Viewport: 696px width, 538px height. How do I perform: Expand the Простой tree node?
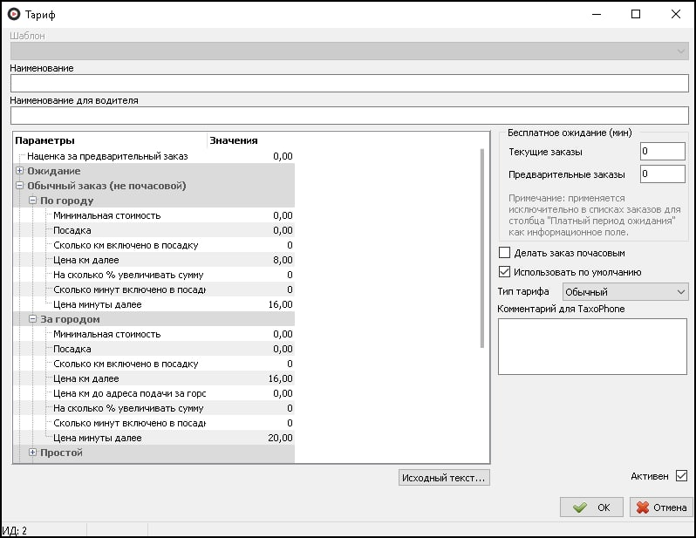[32, 453]
